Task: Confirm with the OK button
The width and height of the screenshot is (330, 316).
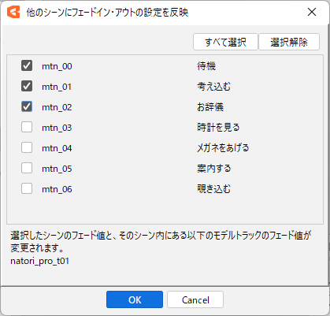Action: coord(135,299)
